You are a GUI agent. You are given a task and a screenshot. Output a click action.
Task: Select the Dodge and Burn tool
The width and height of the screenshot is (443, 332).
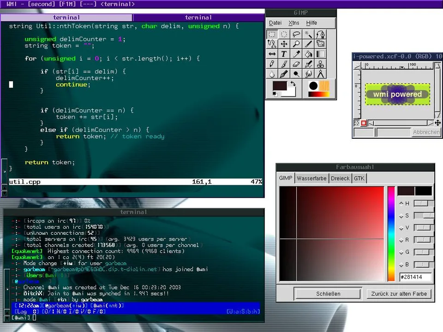296,74
